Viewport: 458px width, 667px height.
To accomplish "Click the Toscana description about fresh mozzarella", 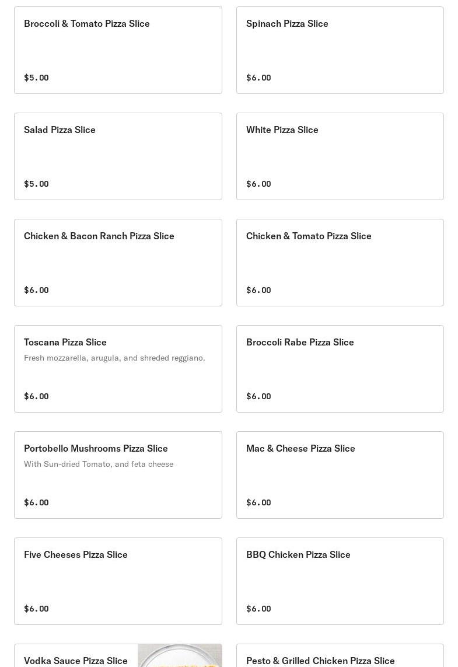I will (114, 358).
